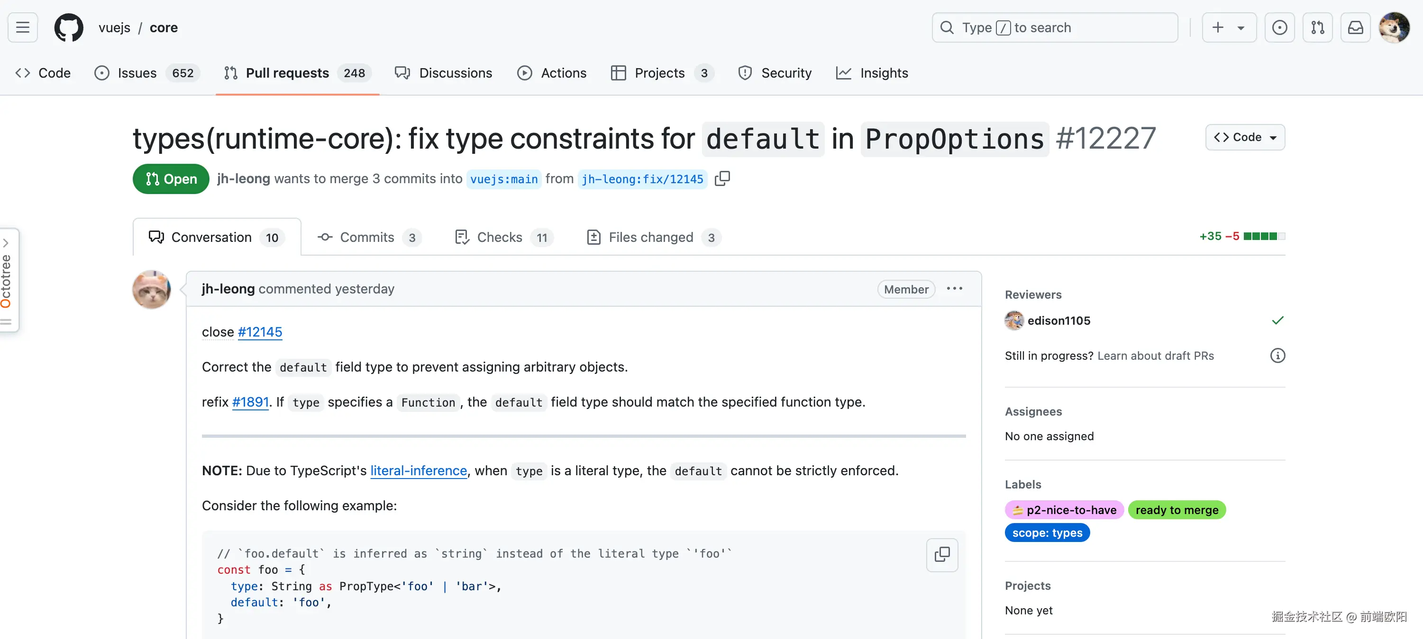Open your issues dashboard icon in the header
Image resolution: width=1423 pixels, height=639 pixels.
coord(1280,27)
